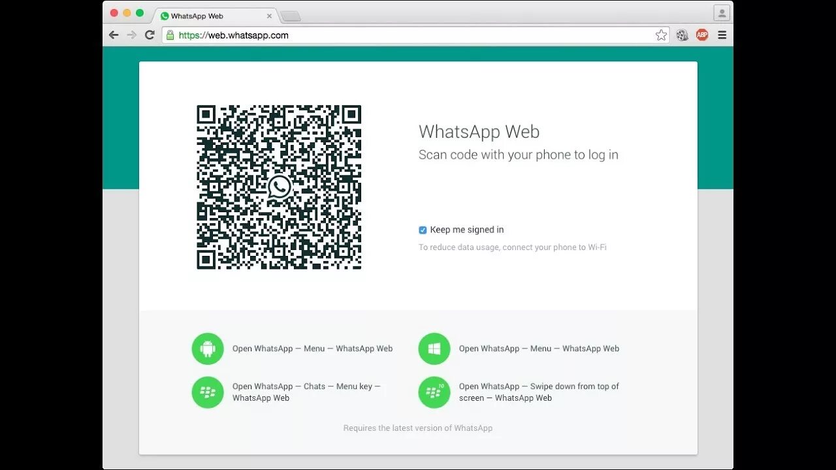This screenshot has width=836, height=470.
Task: Click the Windows Phone platform icon
Action: (x=434, y=349)
